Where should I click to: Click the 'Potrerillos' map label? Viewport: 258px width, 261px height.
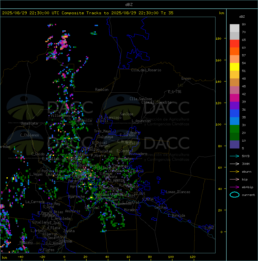[x=52, y=171]
